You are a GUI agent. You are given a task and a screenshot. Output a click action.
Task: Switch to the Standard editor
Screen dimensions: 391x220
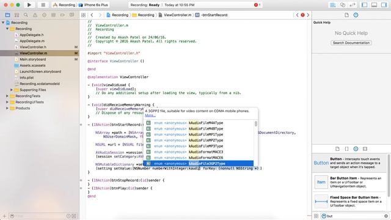(x=332, y=5)
